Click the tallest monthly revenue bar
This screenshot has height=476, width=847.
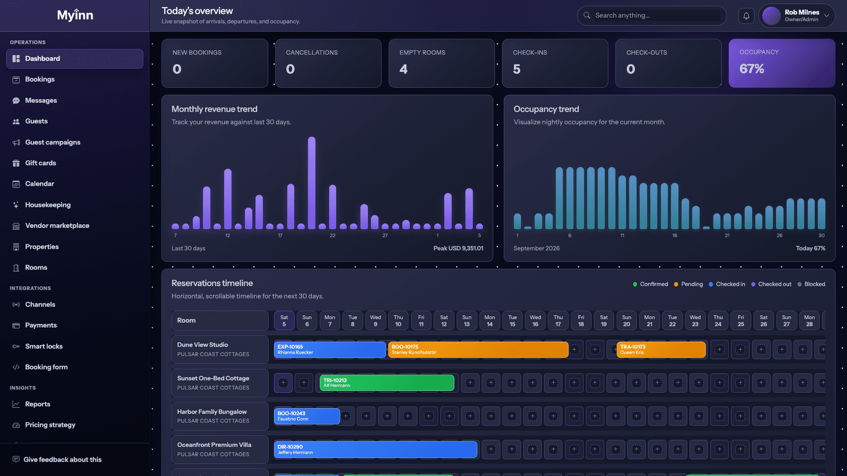pos(312,183)
